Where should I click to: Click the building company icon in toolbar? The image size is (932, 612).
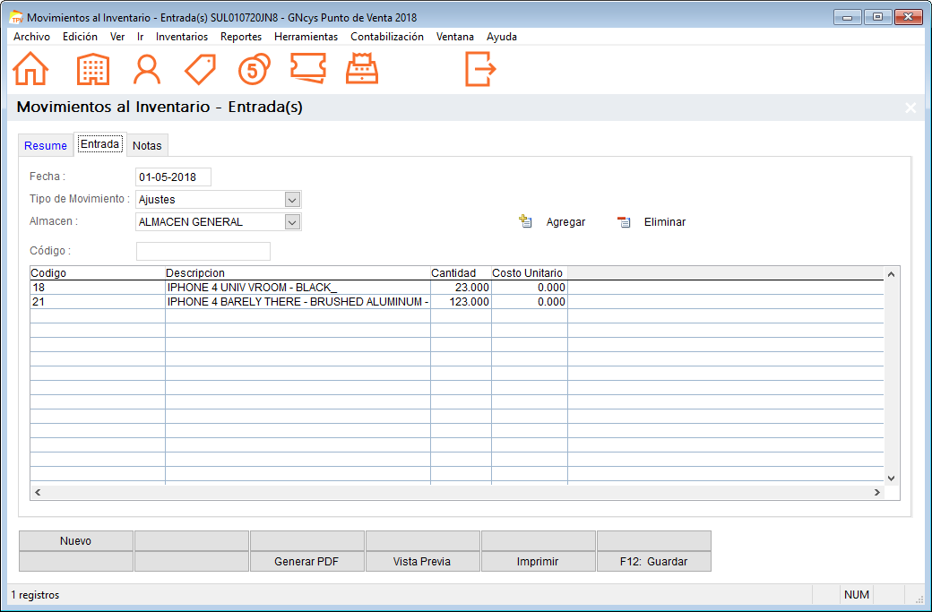(x=92, y=69)
